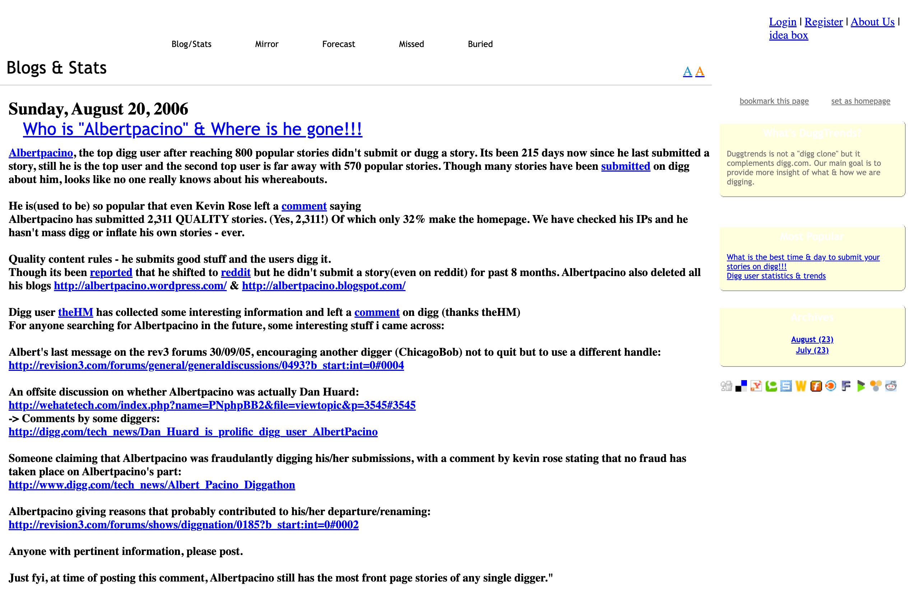Click the Duggtrends description paragraph

pyautogui.click(x=804, y=168)
